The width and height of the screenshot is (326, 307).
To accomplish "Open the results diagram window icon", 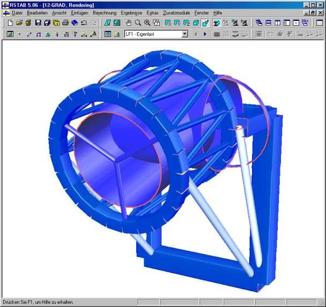I will point(10,34).
